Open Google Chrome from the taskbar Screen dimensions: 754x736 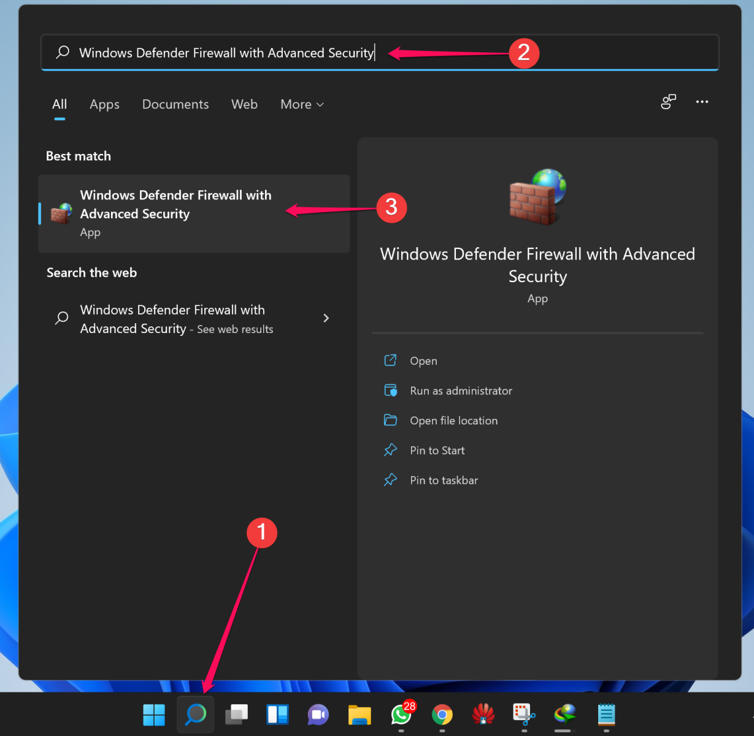click(442, 715)
